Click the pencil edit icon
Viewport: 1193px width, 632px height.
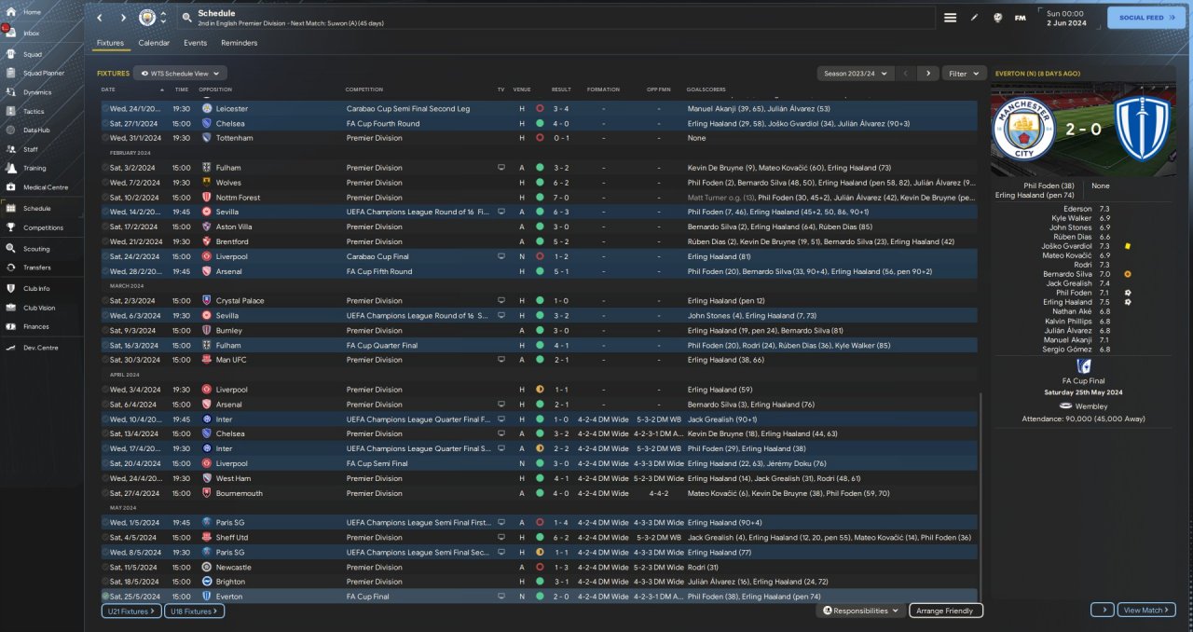[974, 18]
